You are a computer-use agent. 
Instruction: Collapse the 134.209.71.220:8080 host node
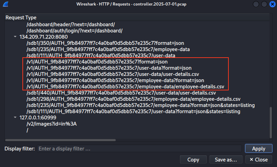coord(15,37)
